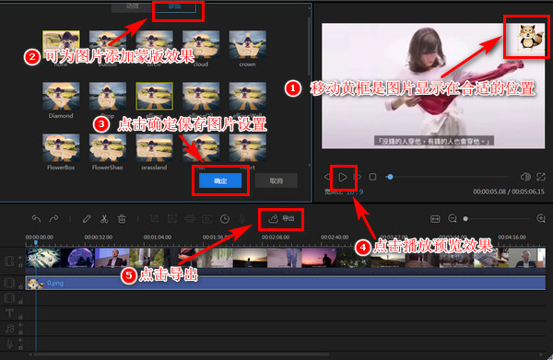Toggle preview volume speaker icon
This screenshot has height=360, width=553.
click(x=525, y=177)
